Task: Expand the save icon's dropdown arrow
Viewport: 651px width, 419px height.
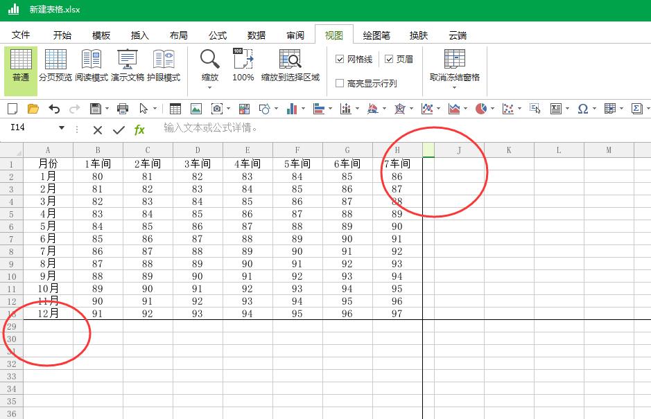Action: pyautogui.click(x=105, y=109)
